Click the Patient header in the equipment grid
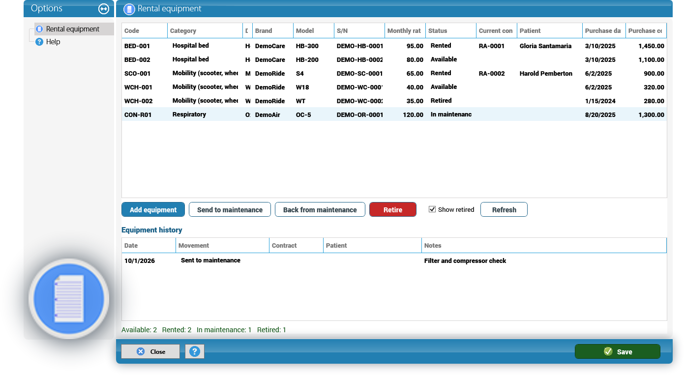The height and width of the screenshot is (375, 684). (x=550, y=30)
